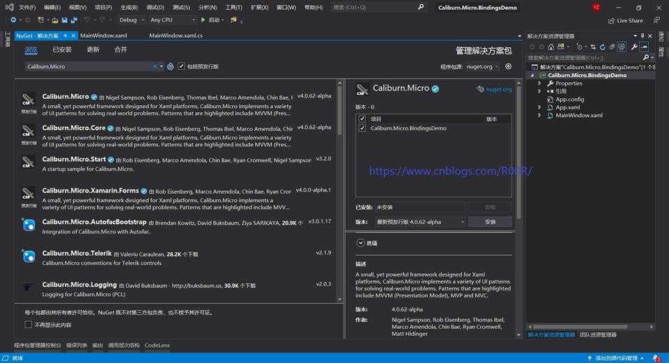Pin the Solution Explorer panel
Image resolution: width=669 pixels, height=363 pixels.
coord(643,36)
